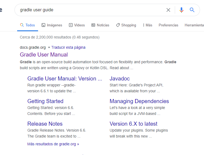This screenshot has width=204, height=155.
Task: Open Herramientas
Action: (x=194, y=25)
